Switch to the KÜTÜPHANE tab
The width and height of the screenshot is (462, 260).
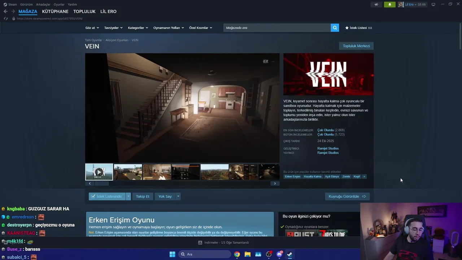55,12
